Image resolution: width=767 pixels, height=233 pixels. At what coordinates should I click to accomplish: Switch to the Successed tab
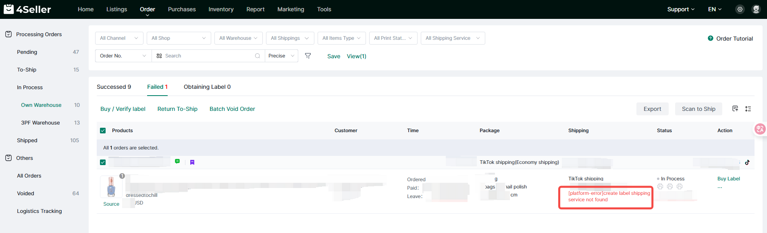(x=114, y=87)
